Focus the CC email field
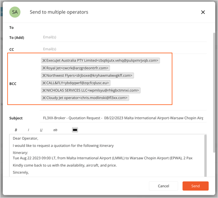Viewport: 218px width, 198px height. click(x=123, y=49)
